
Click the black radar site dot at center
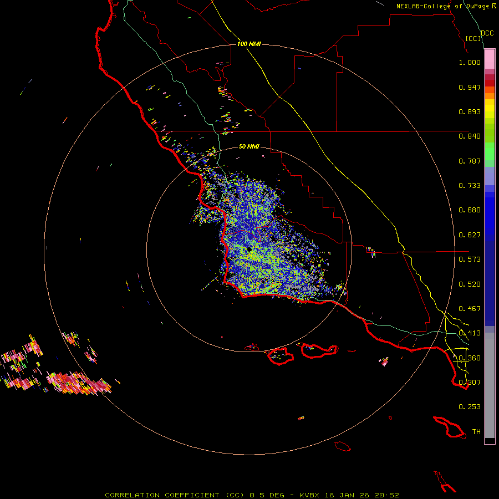(249, 250)
